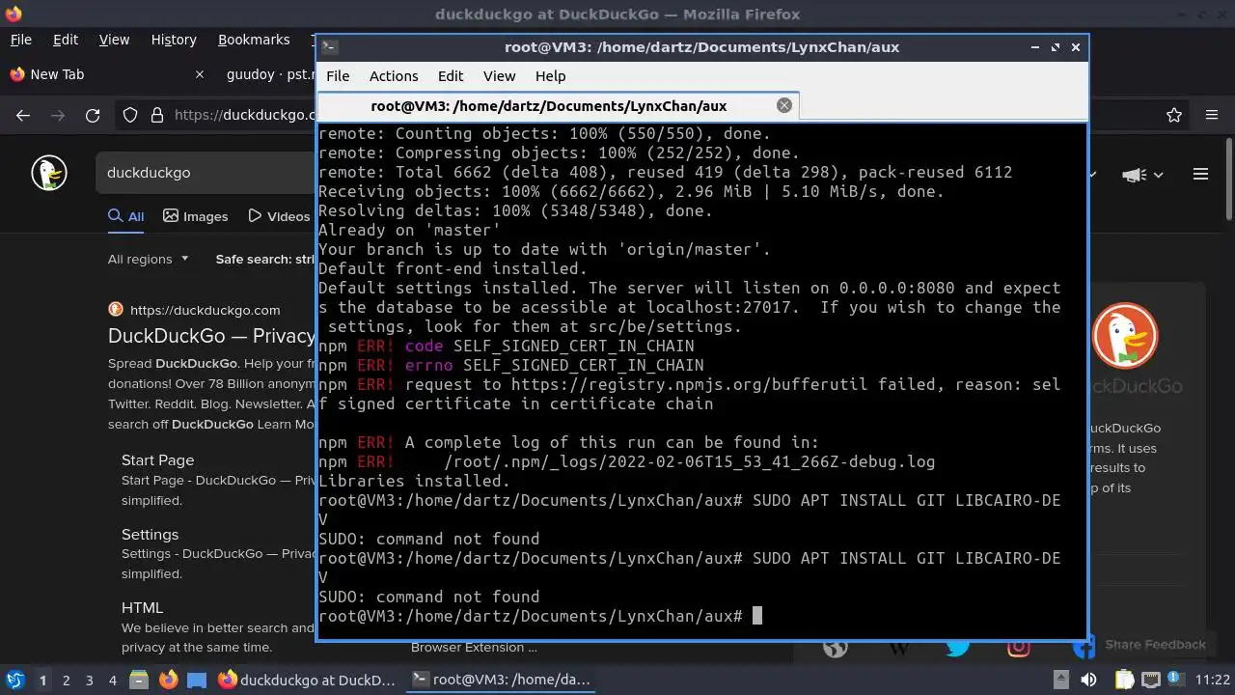This screenshot has height=695, width=1235.
Task: Open Firefox Edit menu
Action: click(x=66, y=40)
